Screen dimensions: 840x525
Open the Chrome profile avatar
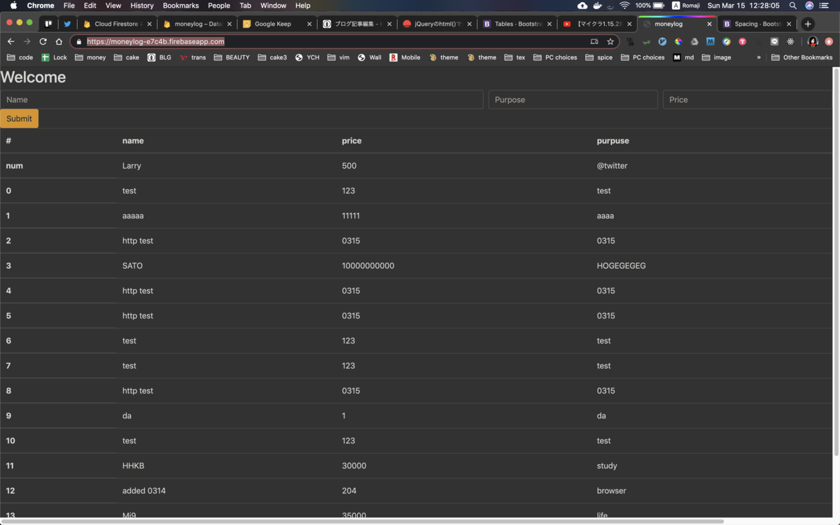tap(813, 41)
